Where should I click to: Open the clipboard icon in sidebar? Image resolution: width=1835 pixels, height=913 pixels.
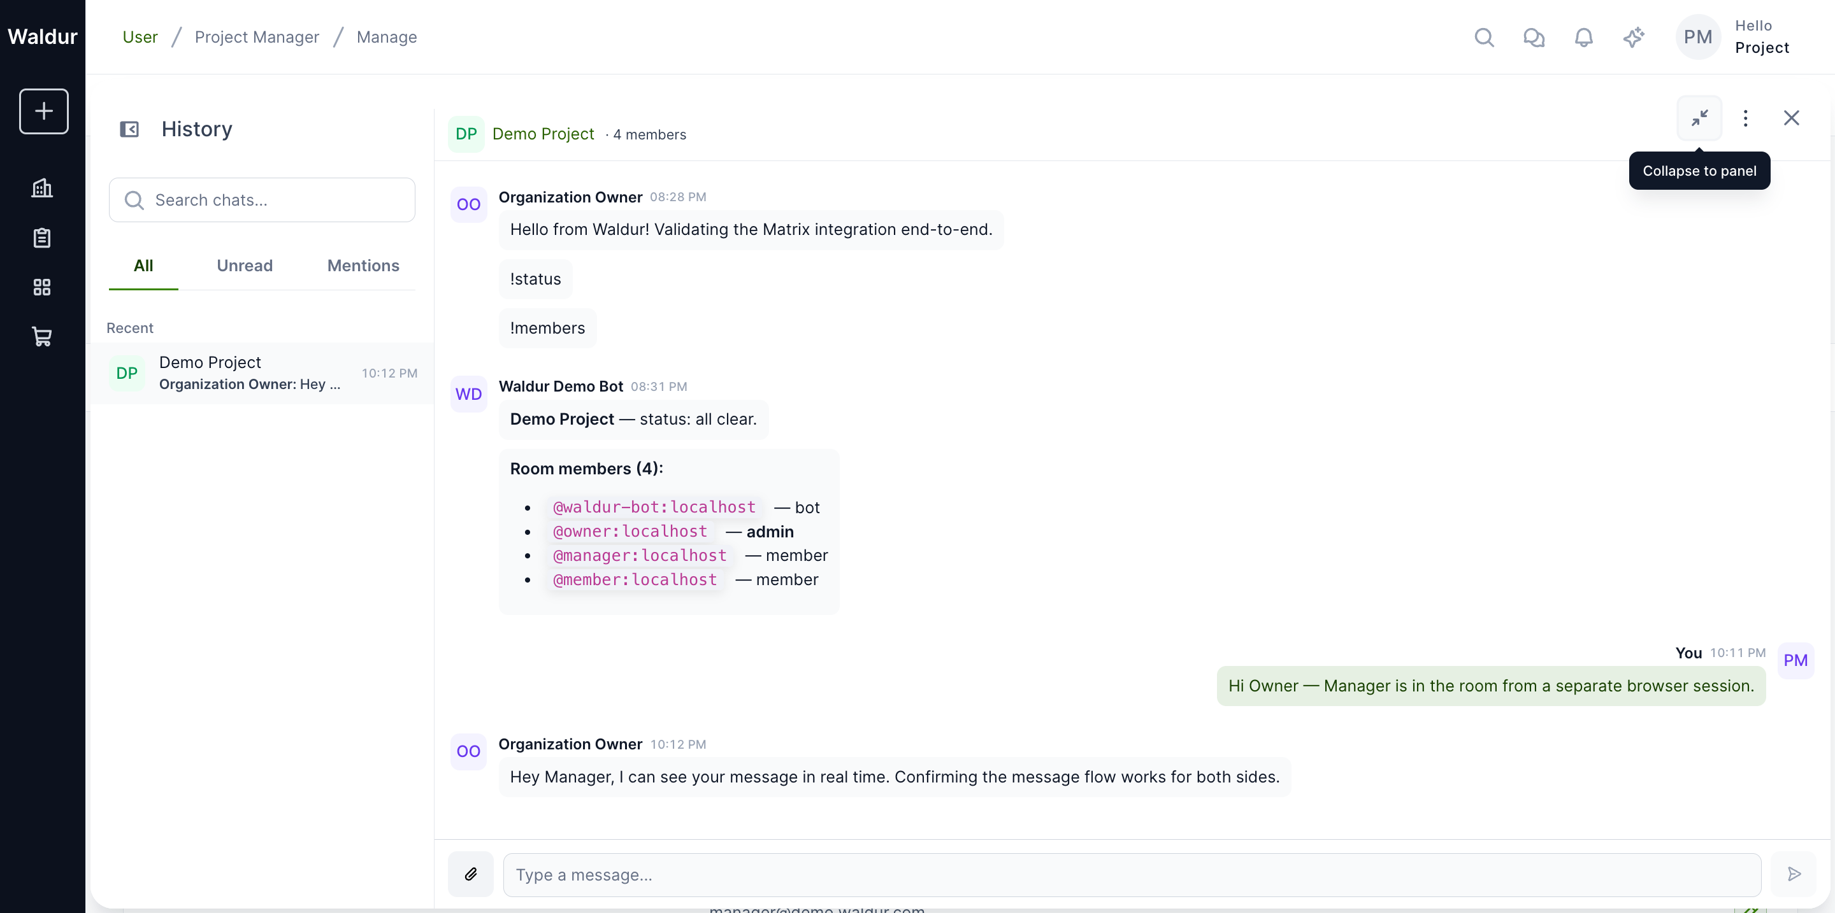pyautogui.click(x=42, y=237)
